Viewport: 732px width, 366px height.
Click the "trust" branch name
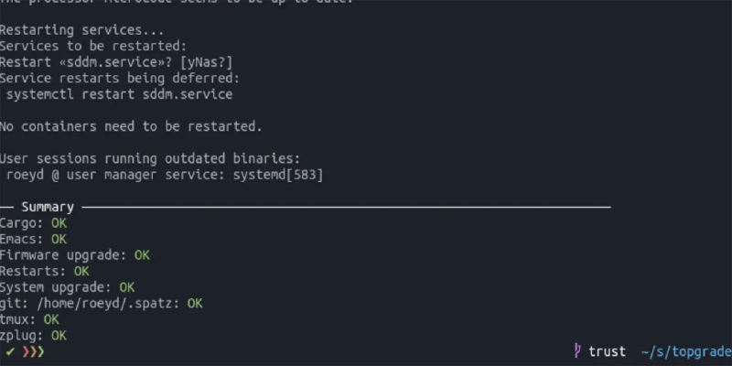pos(608,351)
